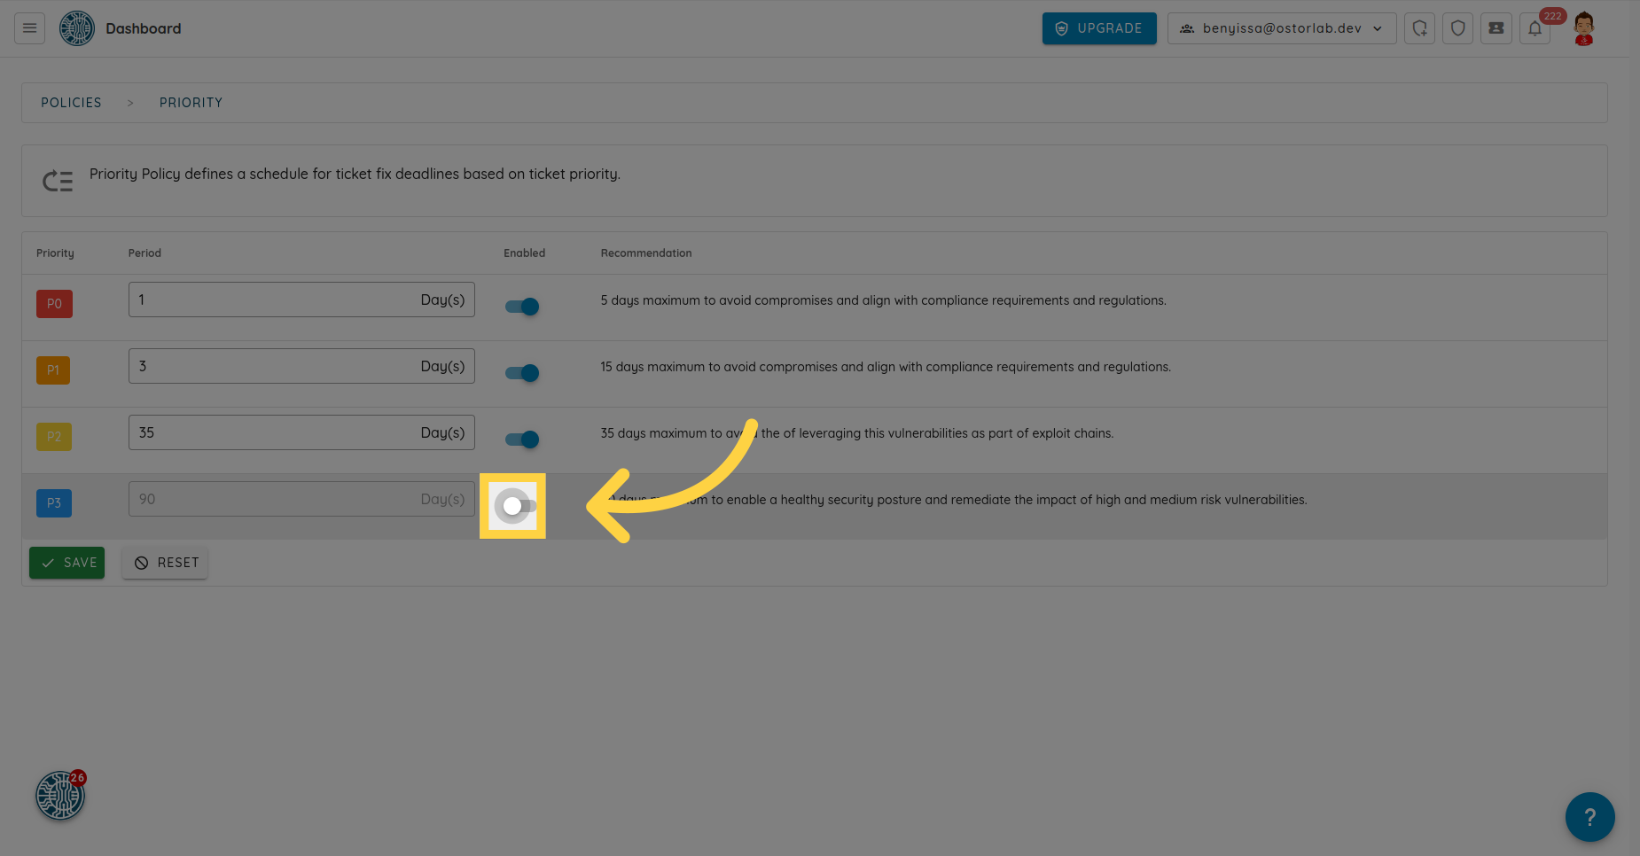Click the plain shield icon in header
1640x856 pixels.
pyautogui.click(x=1457, y=28)
